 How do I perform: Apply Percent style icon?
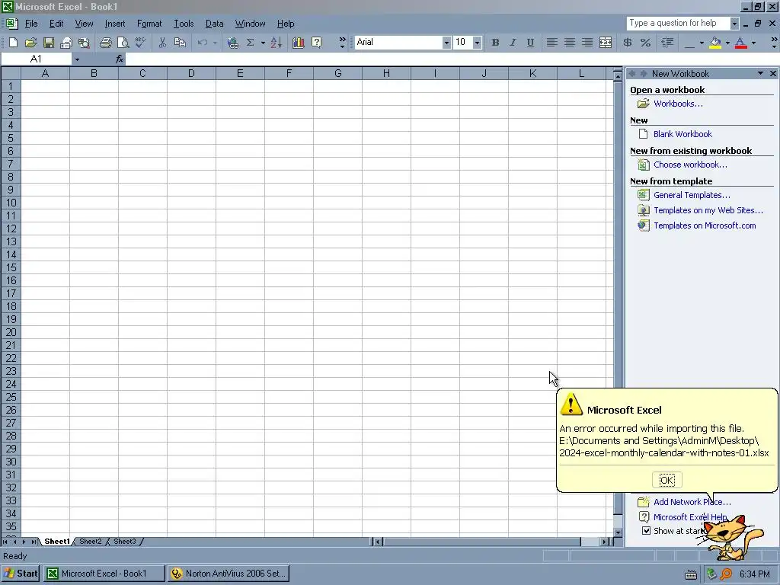(x=646, y=43)
